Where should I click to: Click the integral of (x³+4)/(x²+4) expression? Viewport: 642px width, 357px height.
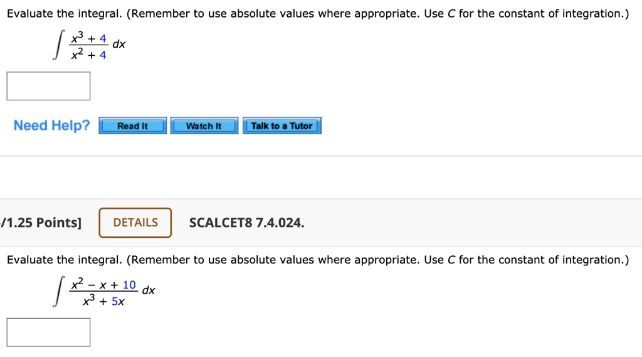point(89,46)
